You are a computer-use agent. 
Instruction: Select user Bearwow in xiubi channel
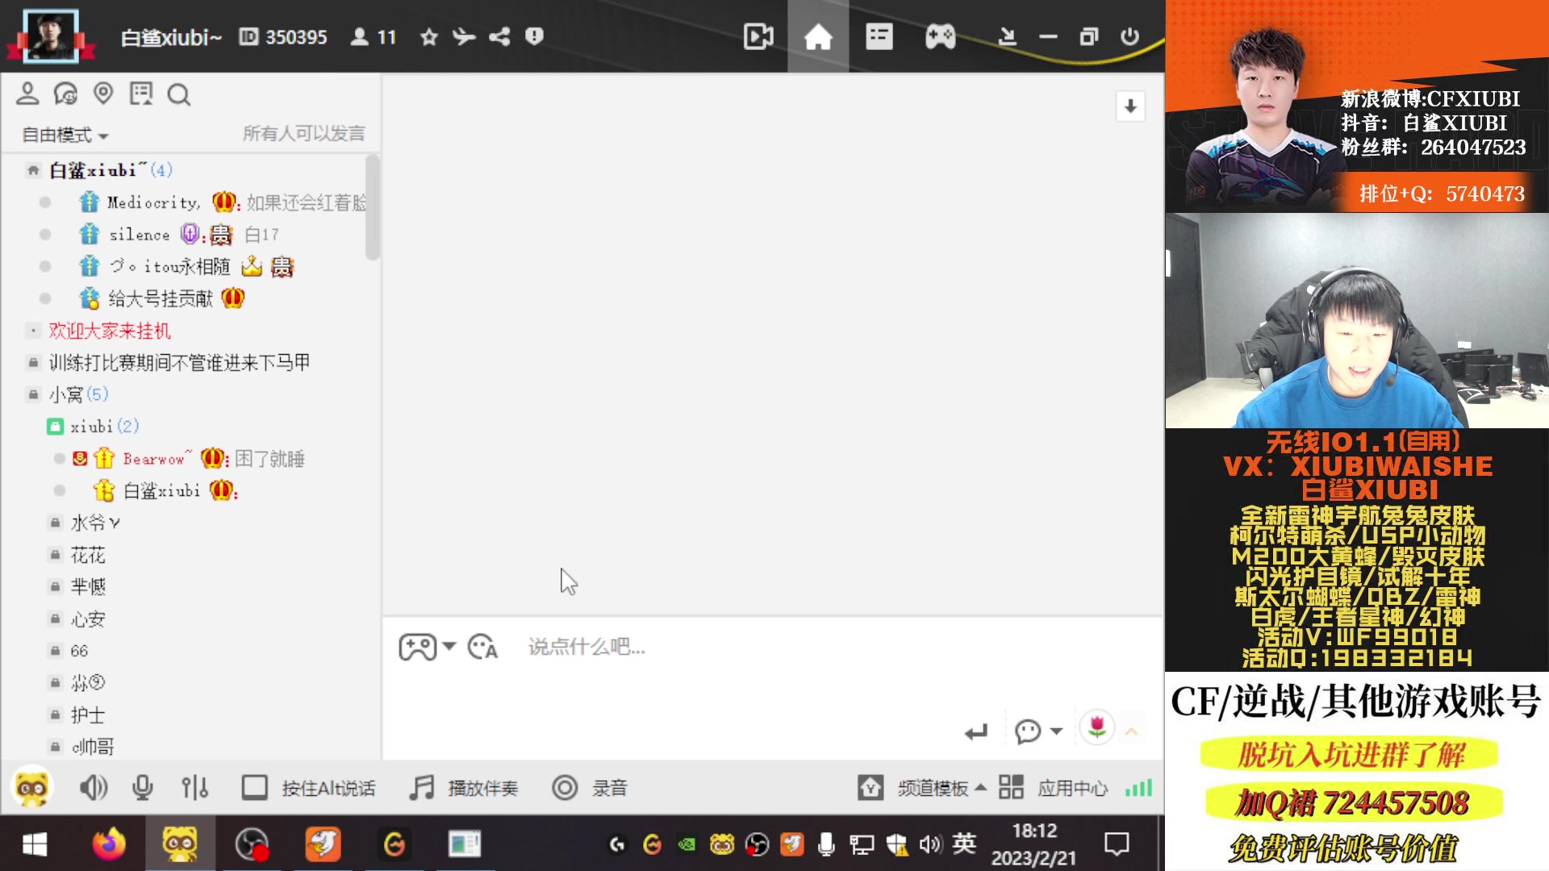[157, 459]
